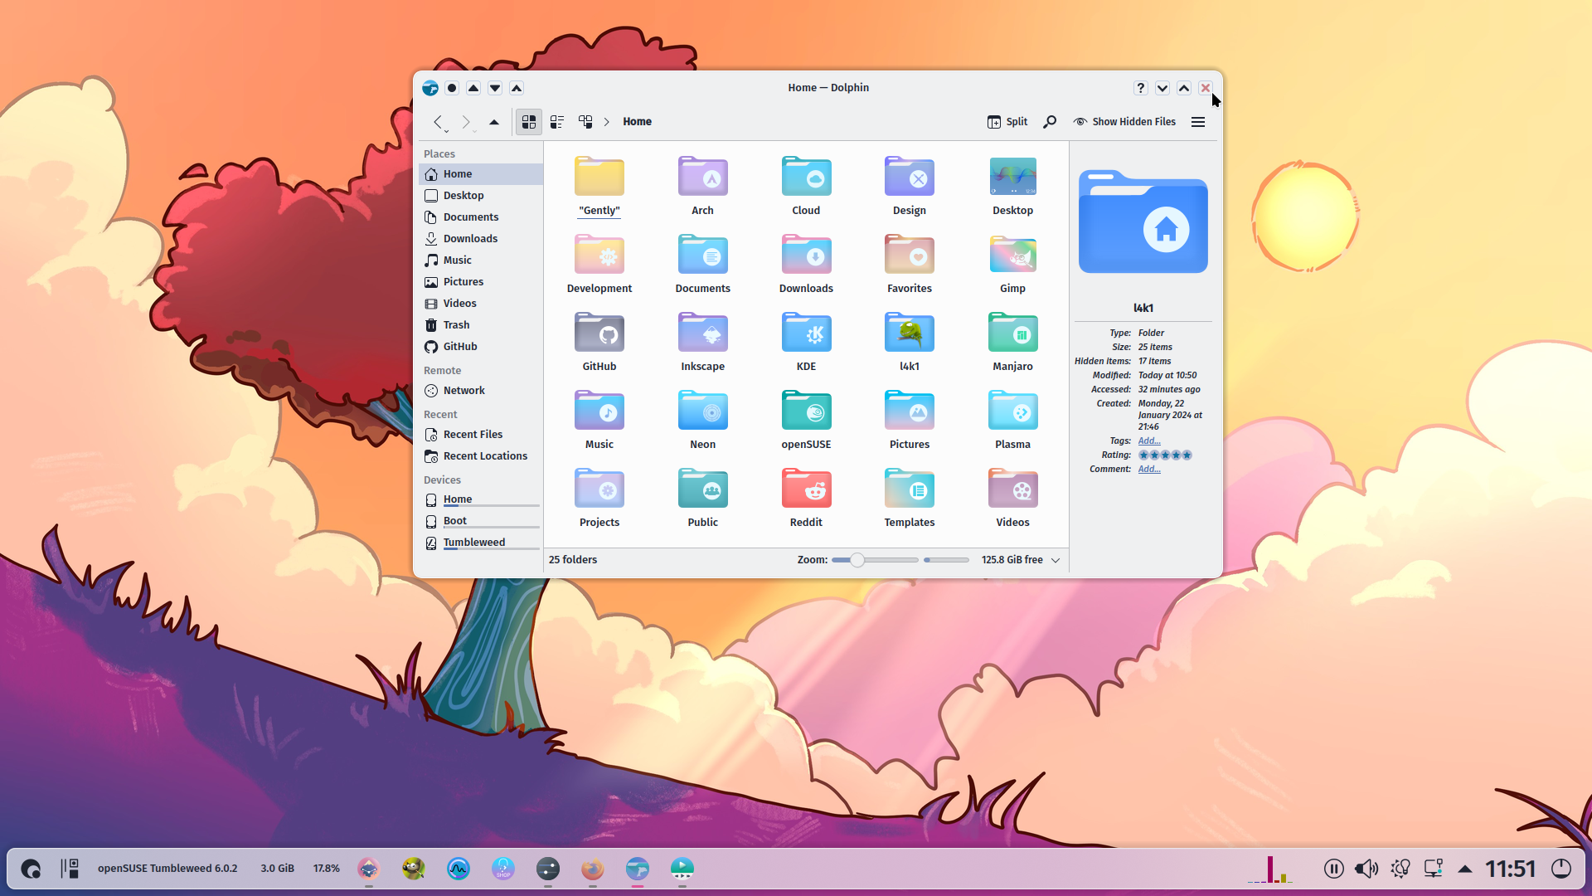The height and width of the screenshot is (896, 1592).
Task: Click the context help question button
Action: click(x=1141, y=88)
